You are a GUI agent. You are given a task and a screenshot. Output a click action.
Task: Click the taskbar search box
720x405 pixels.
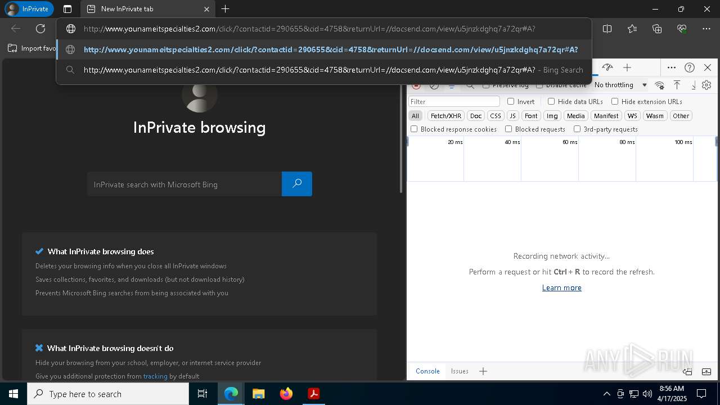point(108,394)
